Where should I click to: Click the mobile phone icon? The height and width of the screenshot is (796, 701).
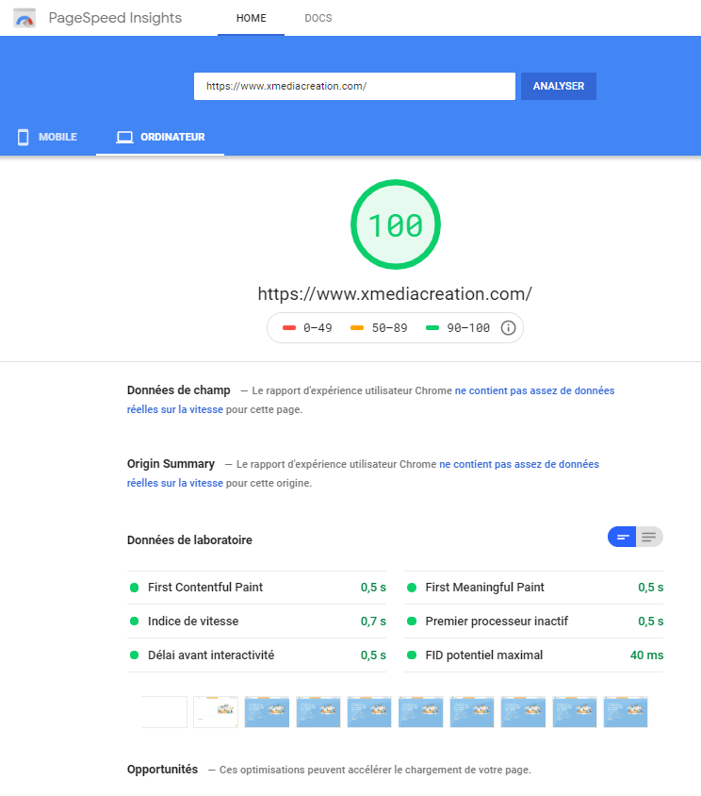24,138
